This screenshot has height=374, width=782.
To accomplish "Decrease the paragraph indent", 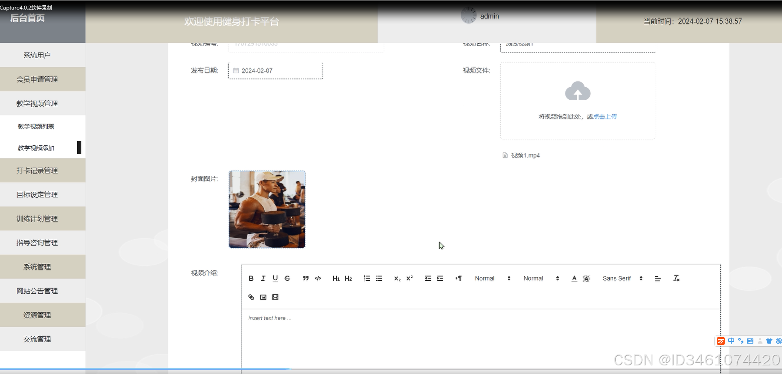I will (428, 279).
